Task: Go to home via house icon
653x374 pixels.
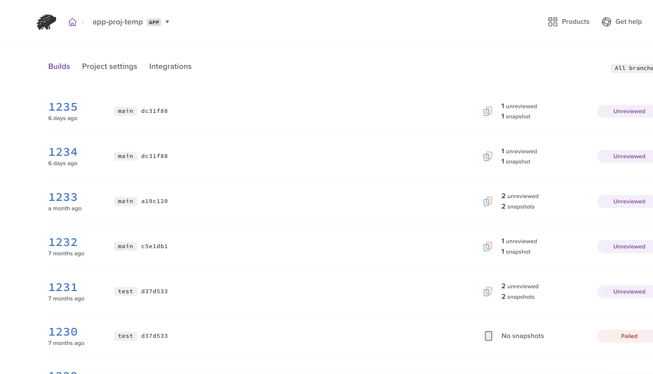Action: coord(72,22)
